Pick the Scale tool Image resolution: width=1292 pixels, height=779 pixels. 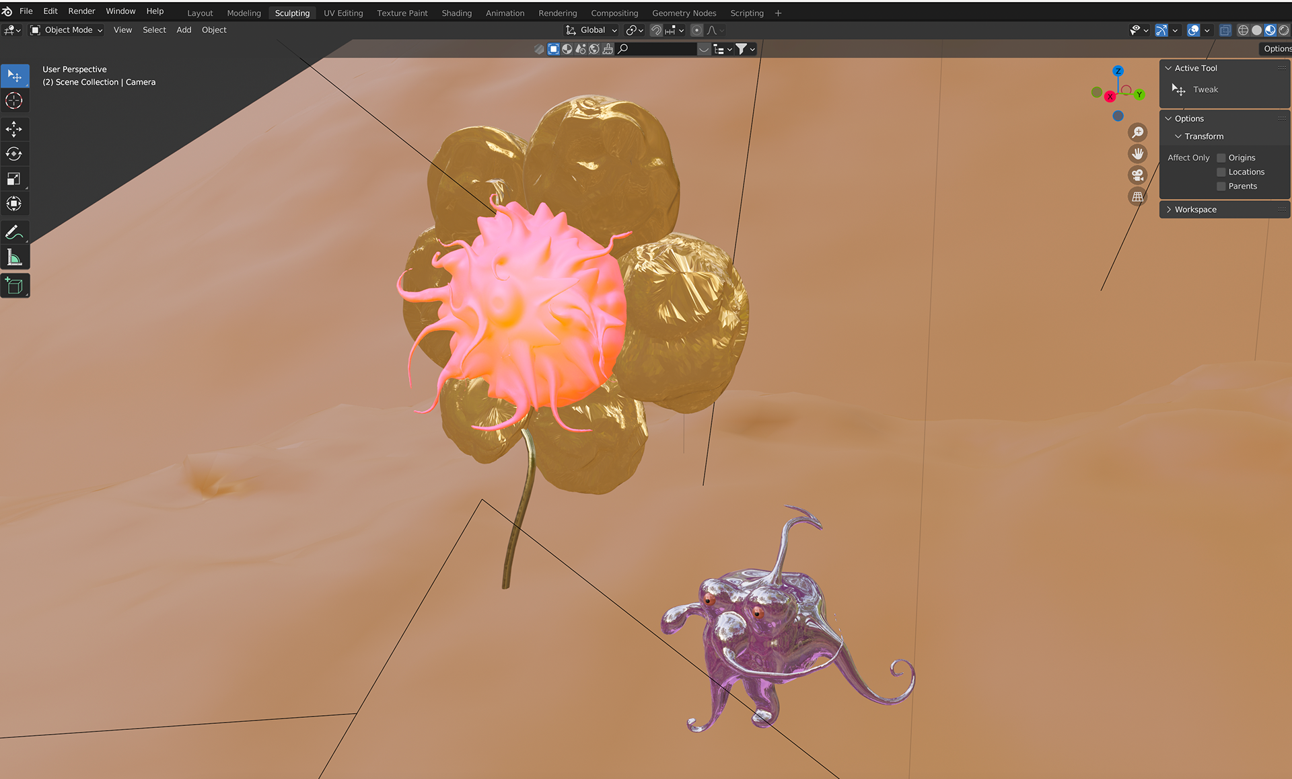pyautogui.click(x=14, y=179)
